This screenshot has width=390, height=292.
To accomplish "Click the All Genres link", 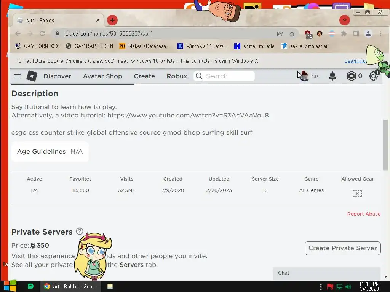I will pyautogui.click(x=312, y=190).
